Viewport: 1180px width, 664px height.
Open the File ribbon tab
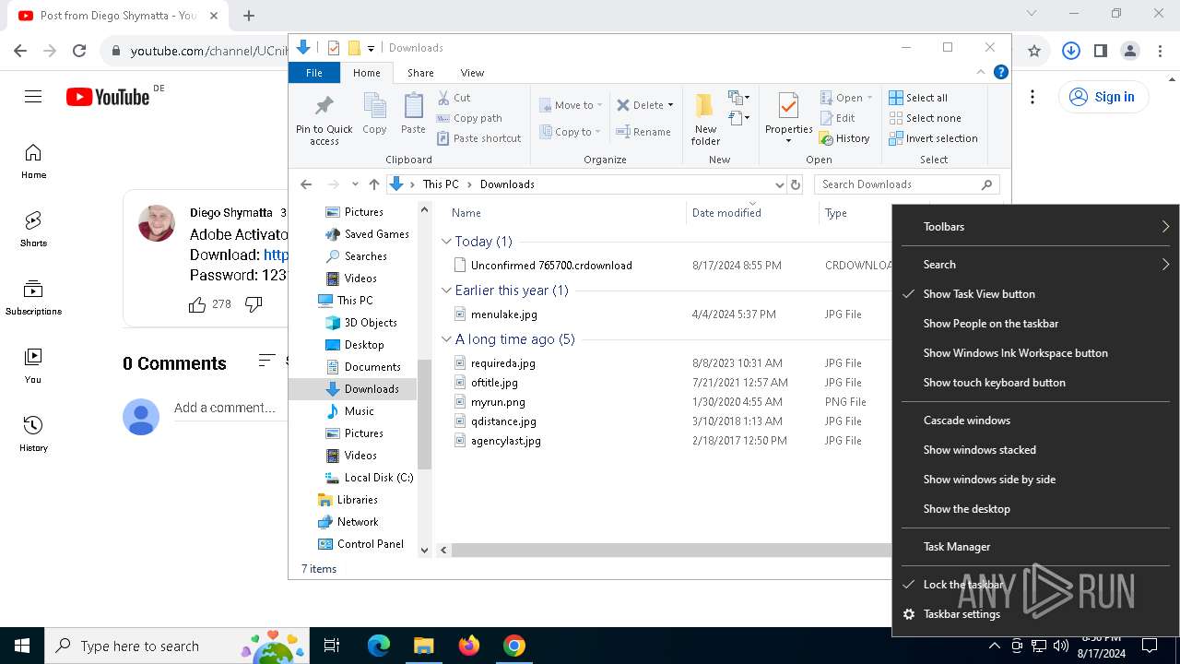314,73
